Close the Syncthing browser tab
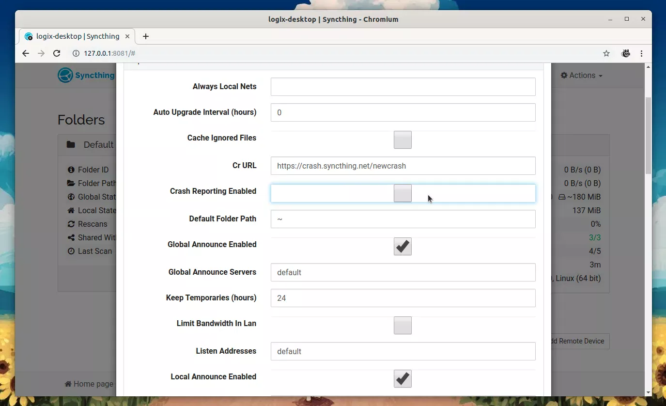The width and height of the screenshot is (666, 406). coord(128,36)
